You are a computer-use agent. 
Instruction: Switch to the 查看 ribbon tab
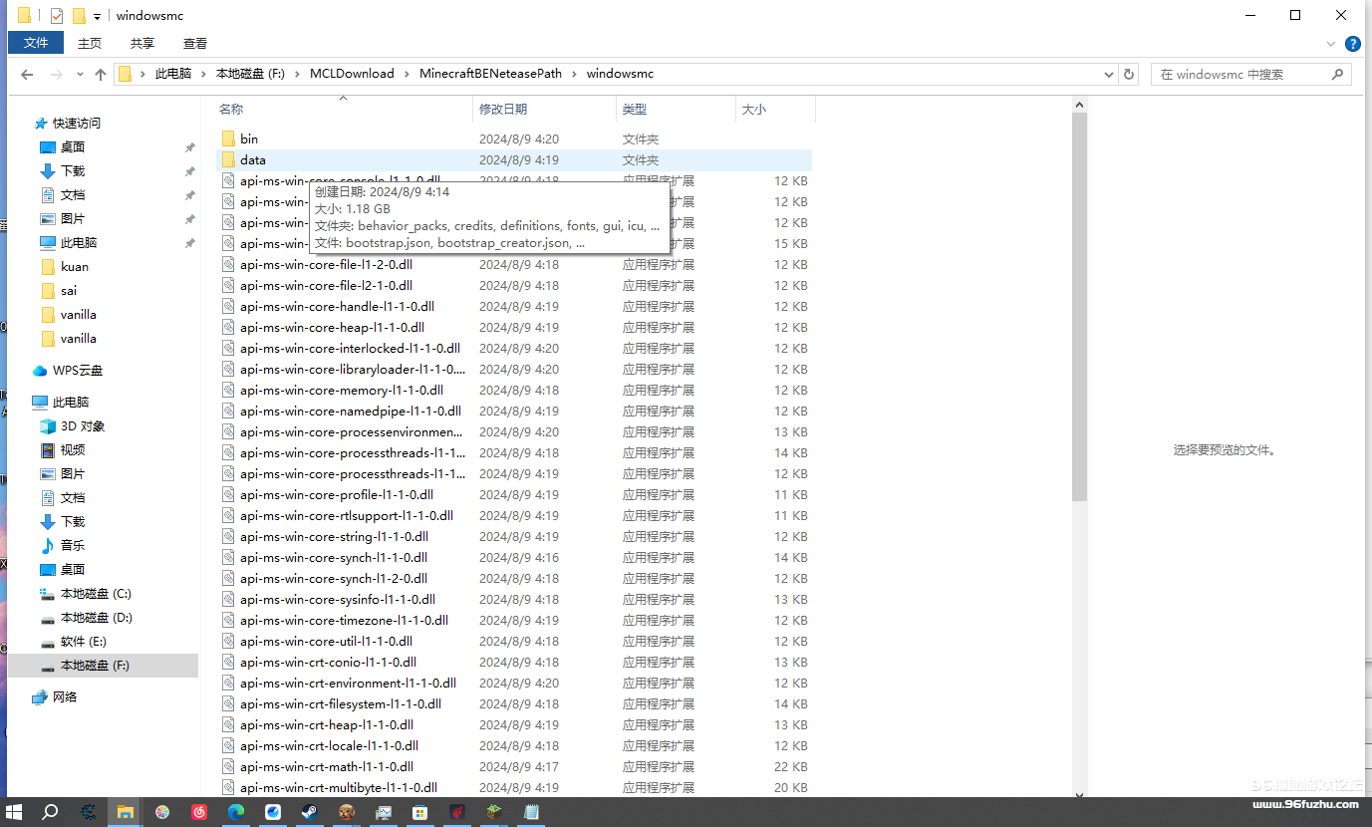coord(195,43)
